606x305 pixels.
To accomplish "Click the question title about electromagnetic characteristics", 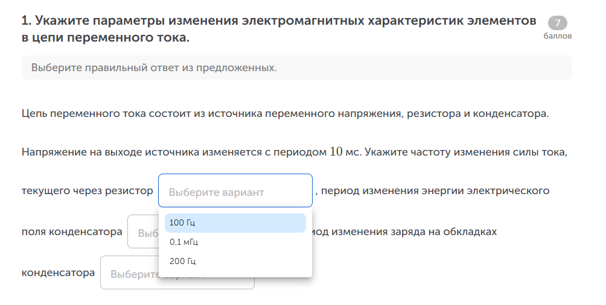I will coord(278,21).
